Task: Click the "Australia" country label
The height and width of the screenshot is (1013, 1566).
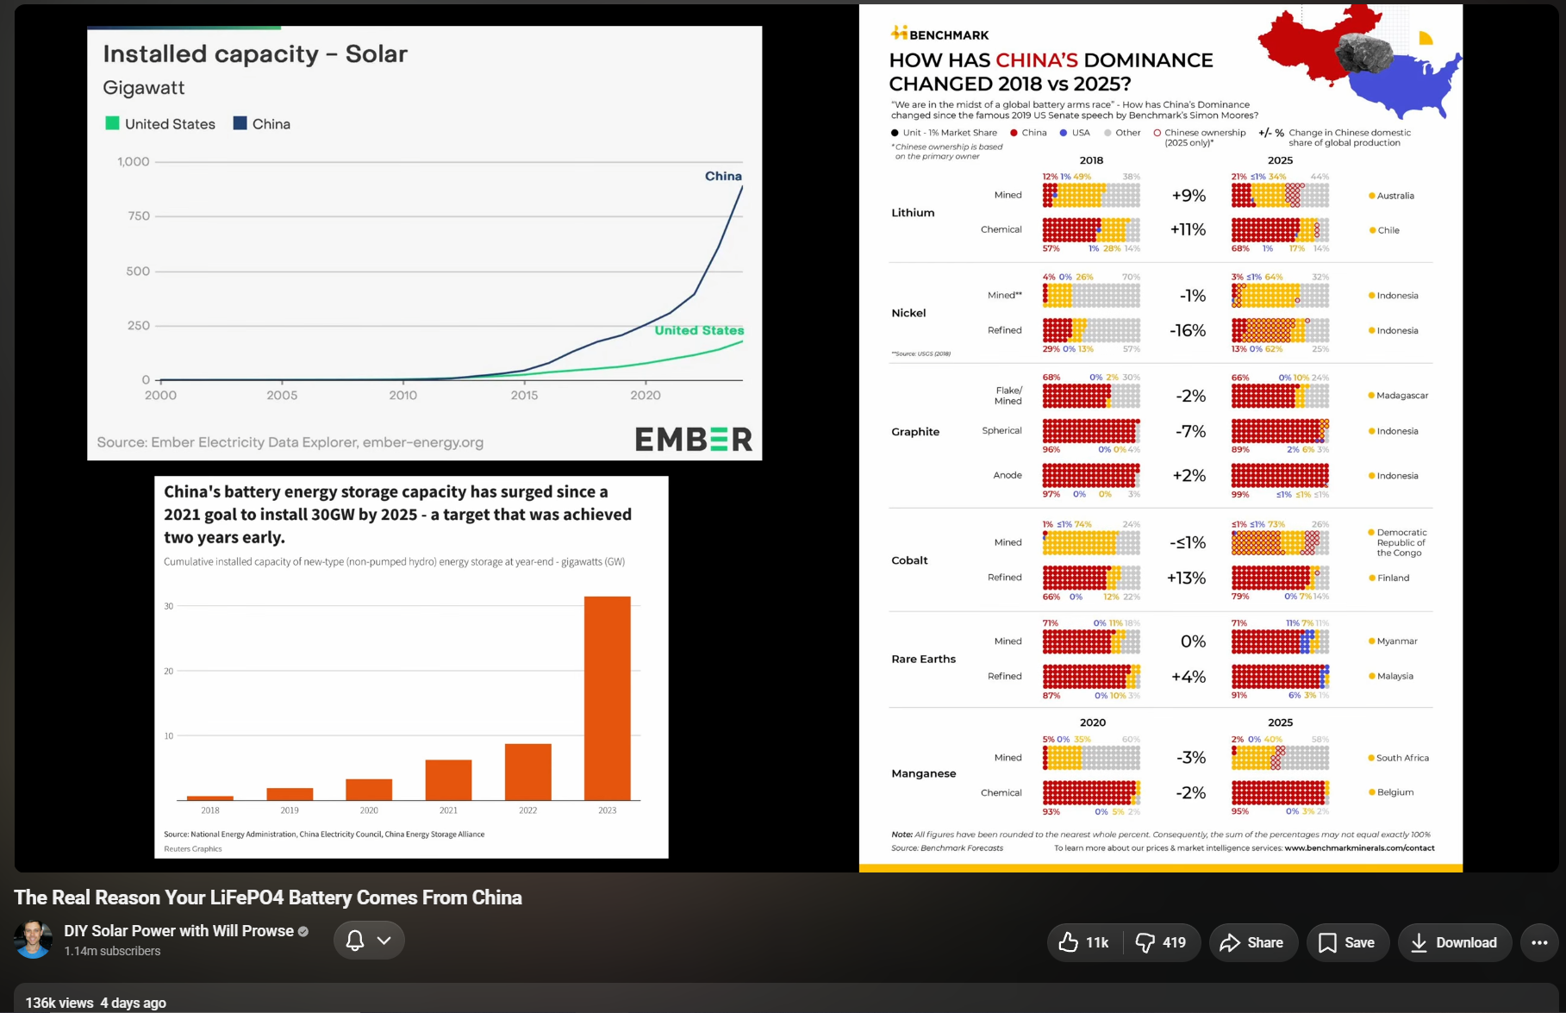Action: (x=1395, y=196)
